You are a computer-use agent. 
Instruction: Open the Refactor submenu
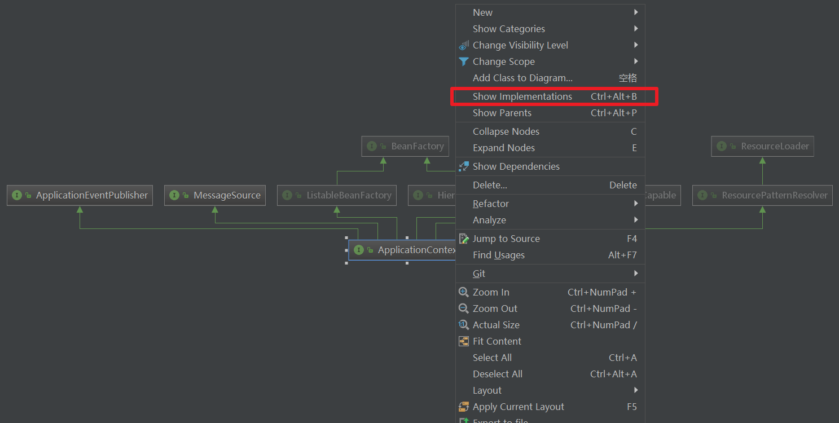[x=550, y=204]
